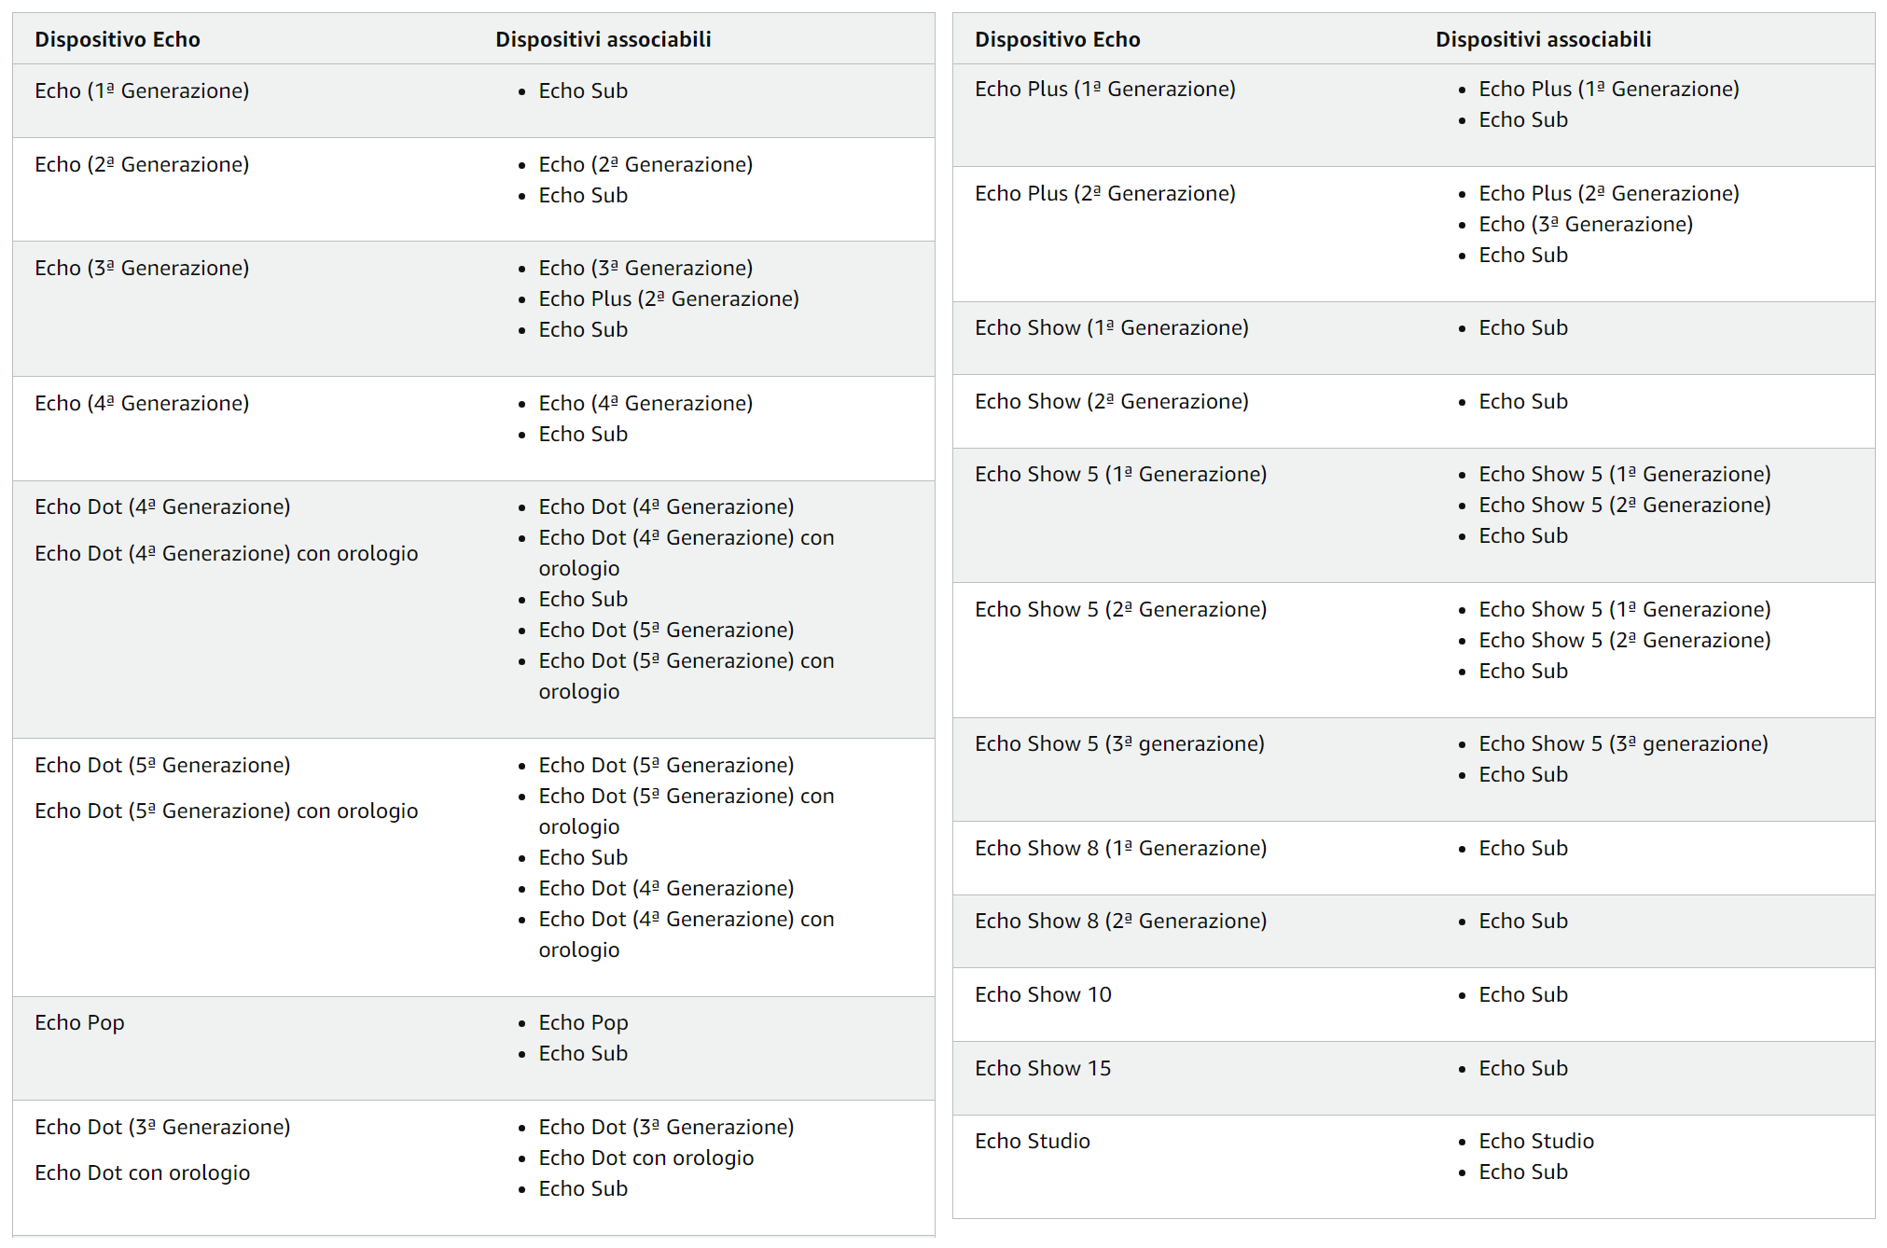Select the "Echo Show 8 (2ª Generazione)" row label

(x=1120, y=921)
